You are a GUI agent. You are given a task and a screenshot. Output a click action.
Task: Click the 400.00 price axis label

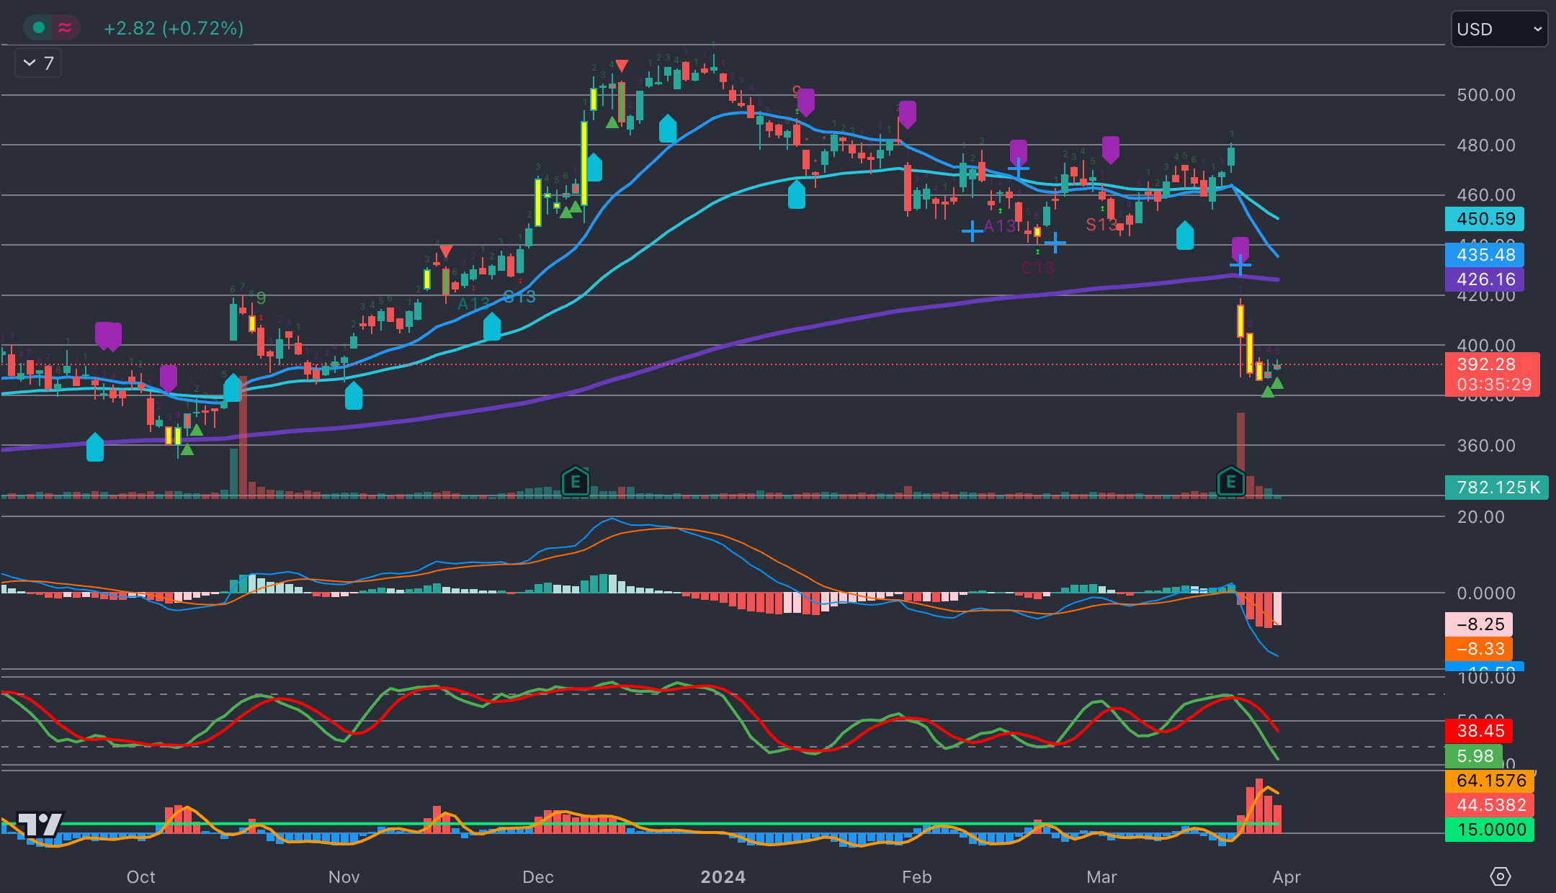[1486, 346]
